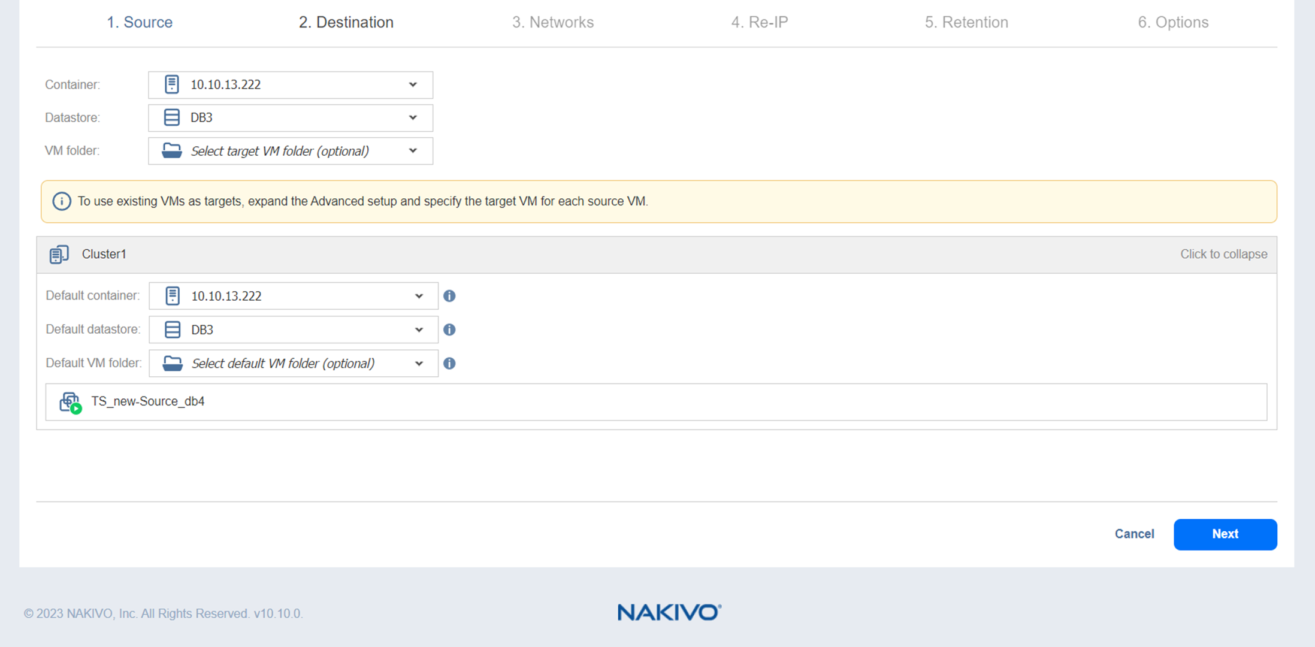The image size is (1315, 647).
Task: Click the host icon in Container field
Action: 172,84
